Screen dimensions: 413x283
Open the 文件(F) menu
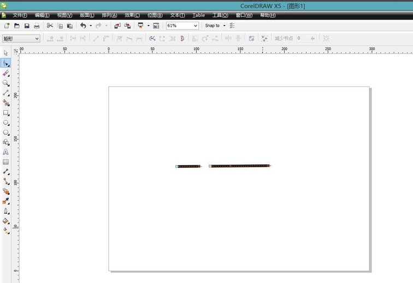(20, 15)
